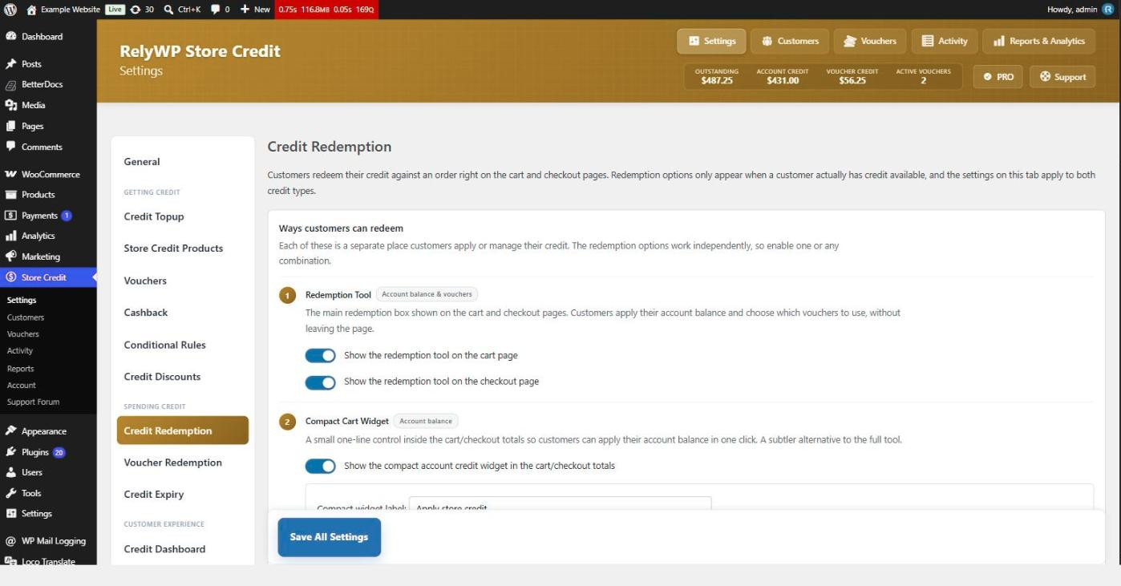Screen dimensions: 1121x586
Task: Click the Marketing megaphone icon
Action: pos(11,257)
